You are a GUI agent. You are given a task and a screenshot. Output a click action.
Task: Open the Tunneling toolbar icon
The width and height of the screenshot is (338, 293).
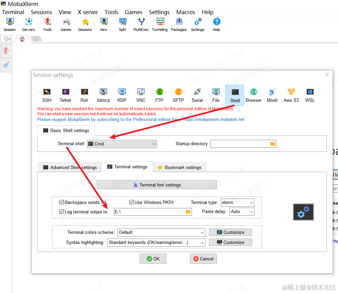pos(160,25)
